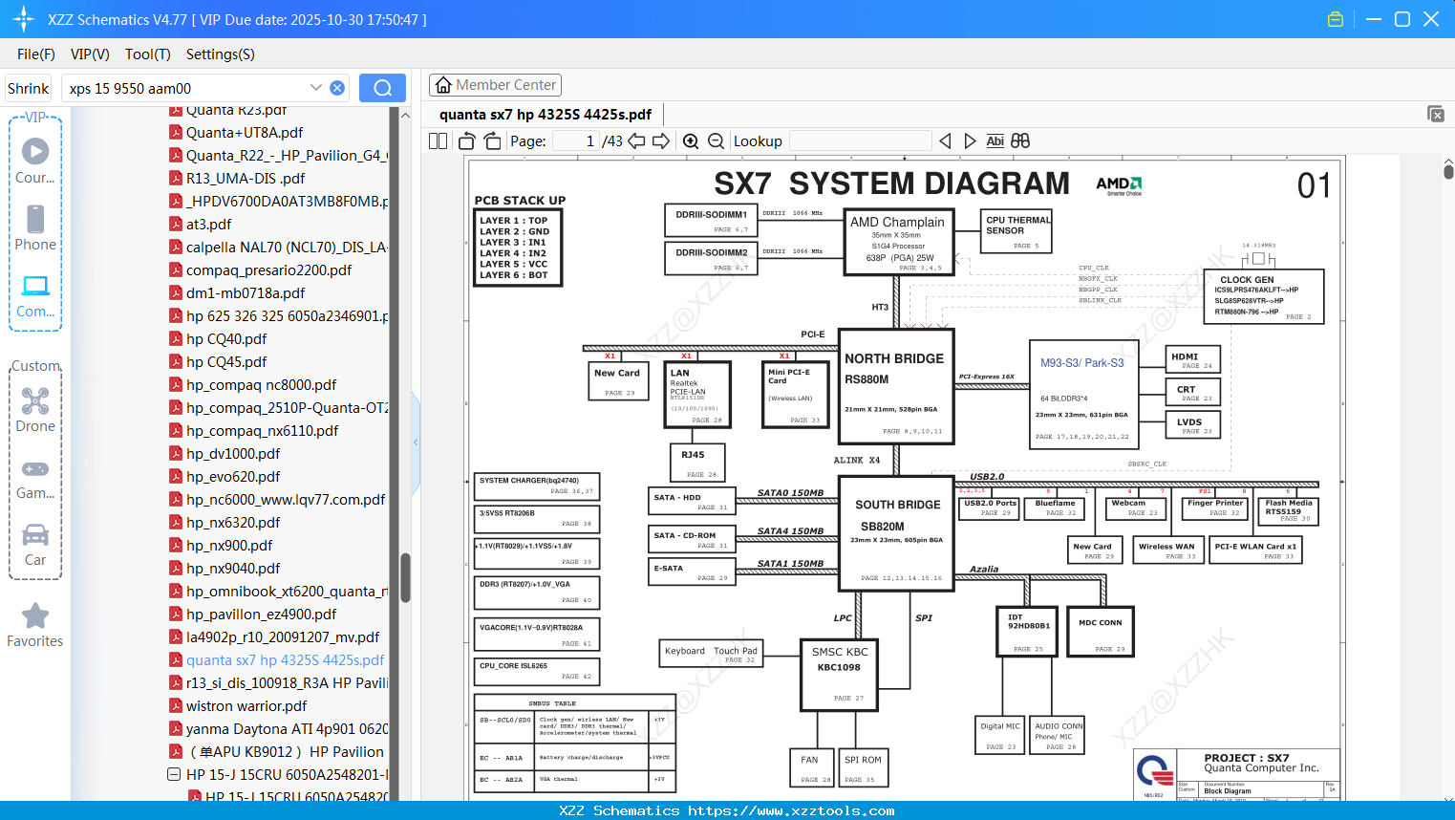Go to previous page arrow
Screen dimensions: 1455x820
tap(636, 140)
